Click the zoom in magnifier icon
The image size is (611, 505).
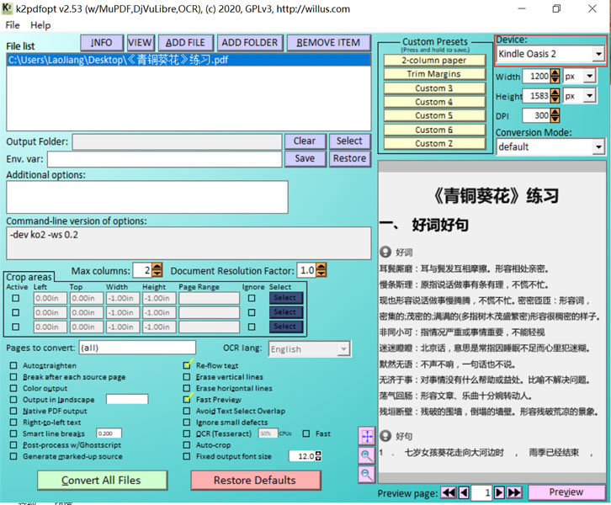(367, 455)
